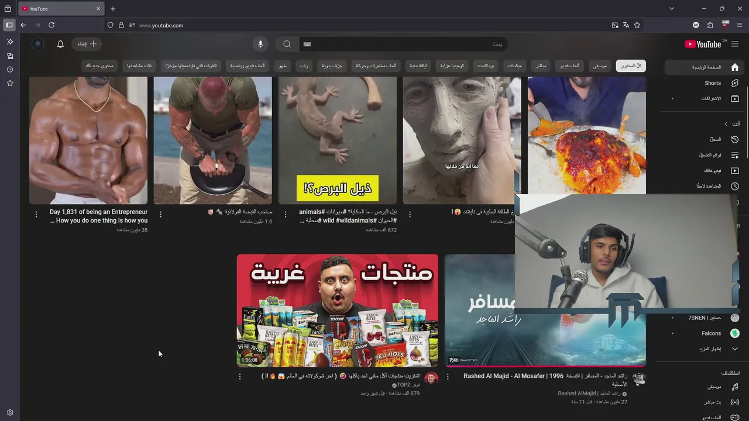Close the YouTube browser tab
The height and width of the screenshot is (421, 749).
[98, 9]
